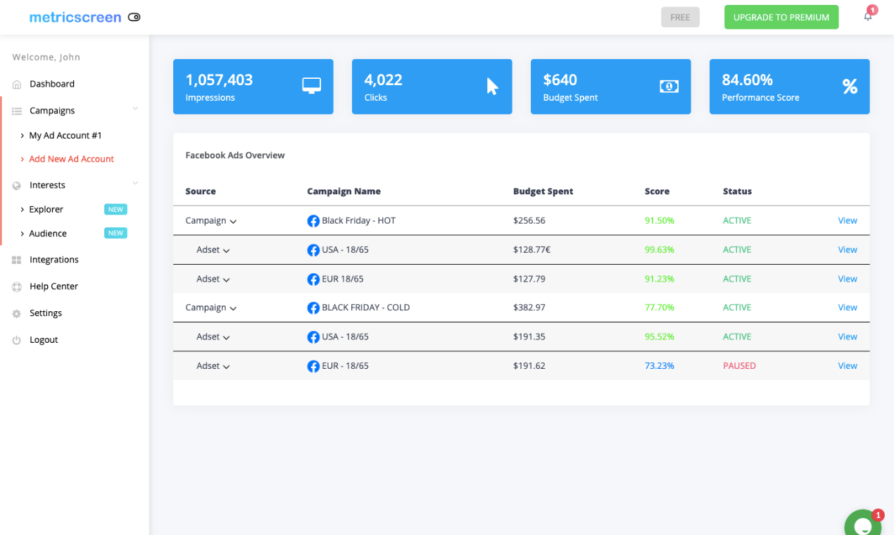The height and width of the screenshot is (535, 894).
Task: Select Interests in the sidebar
Action: [47, 185]
